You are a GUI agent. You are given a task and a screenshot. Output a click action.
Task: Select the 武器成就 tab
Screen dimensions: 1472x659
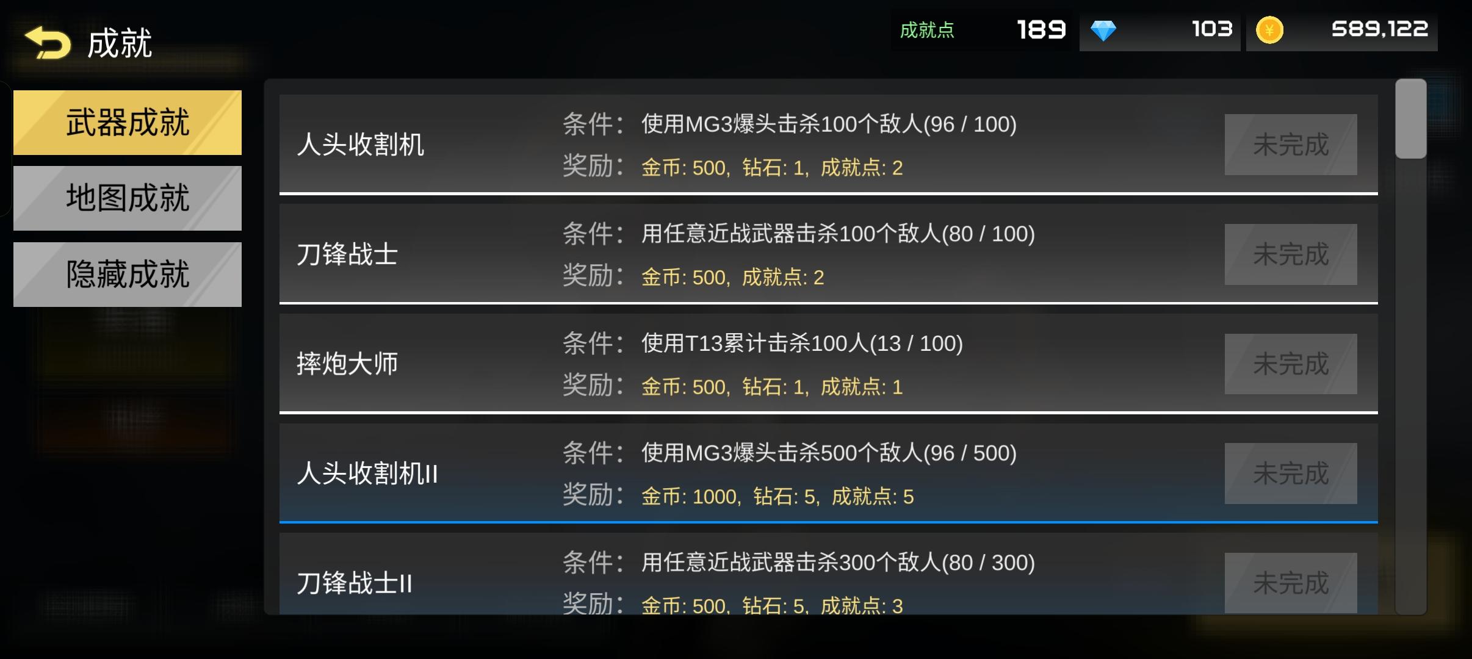(128, 123)
